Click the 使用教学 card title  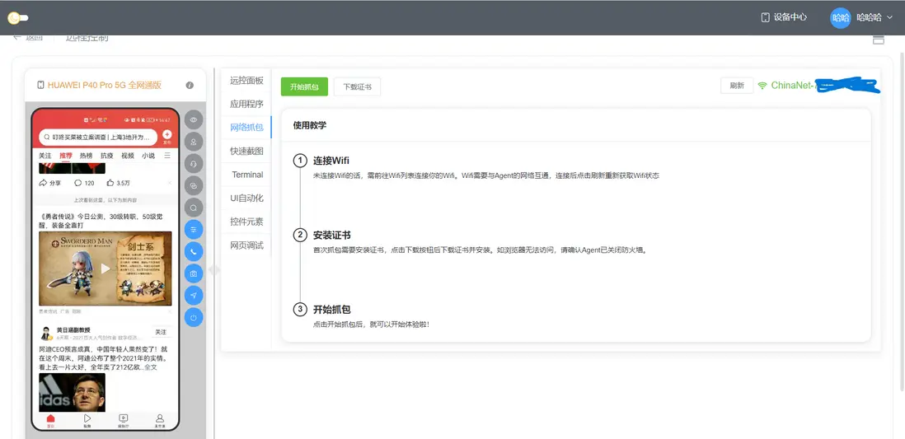coord(310,125)
